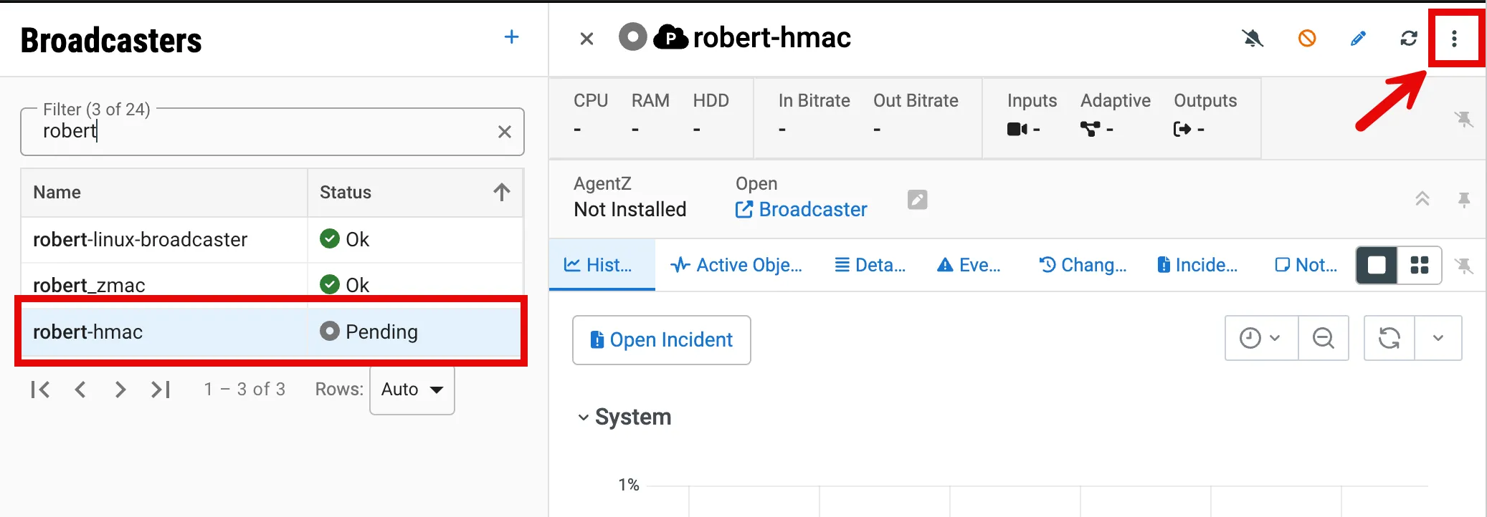Select the grid view toggle
This screenshot has width=1487, height=517.
[x=1420, y=266]
